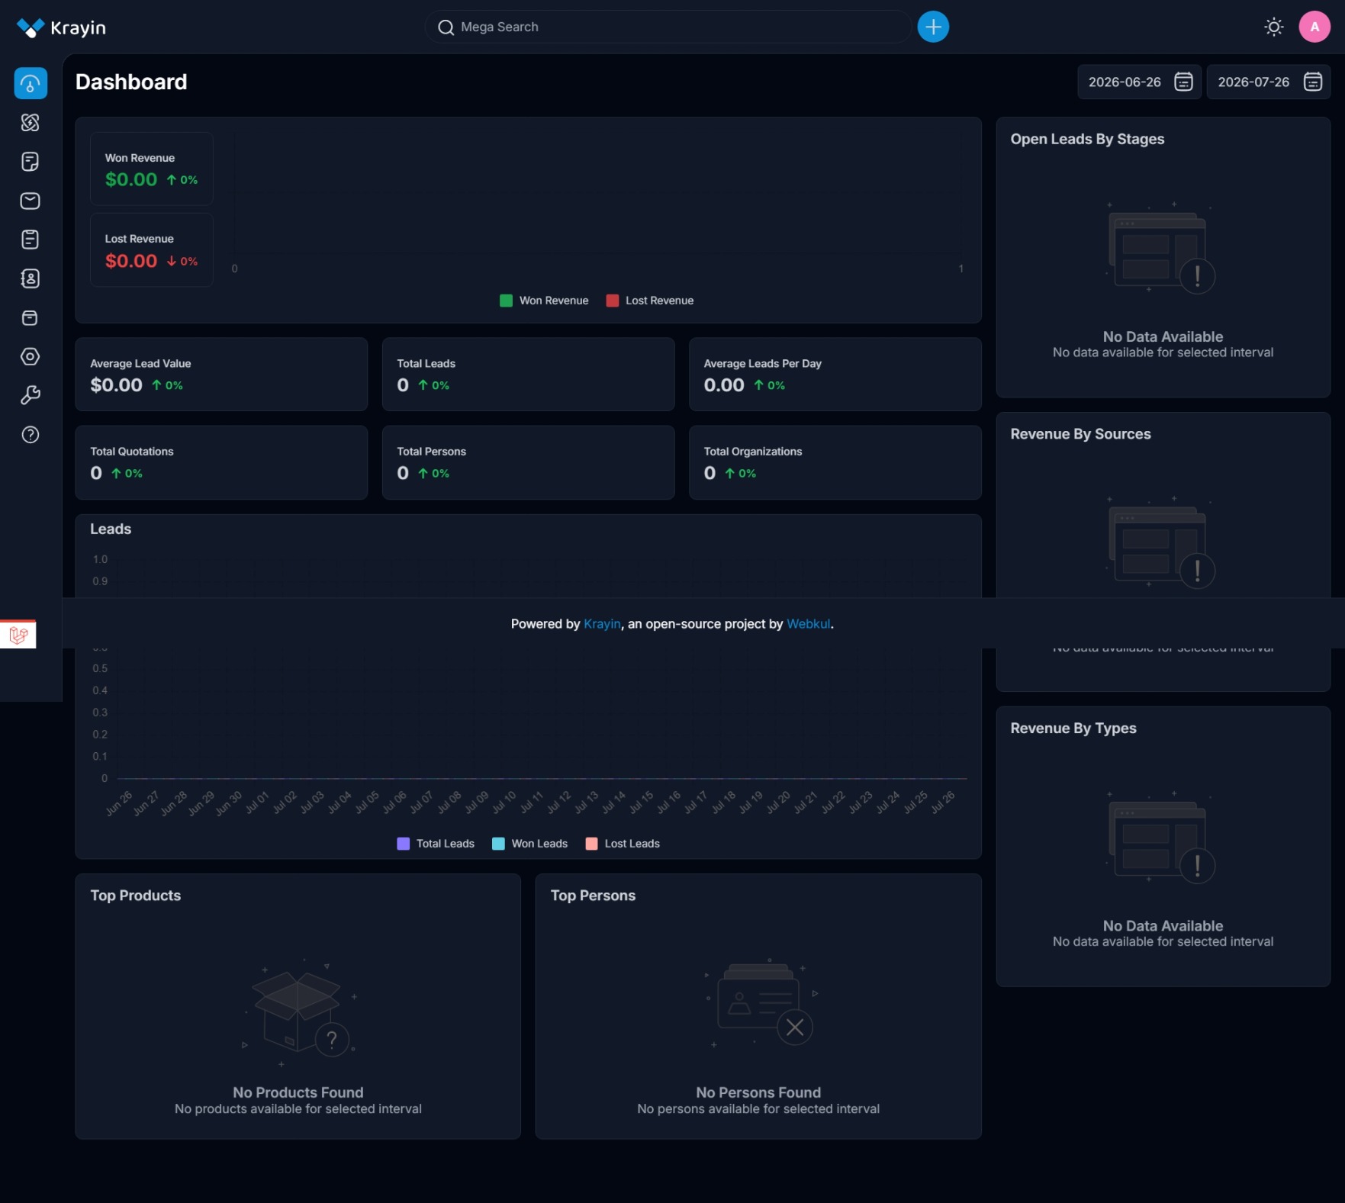Toggle Won Revenue series in chart legend

pos(544,301)
